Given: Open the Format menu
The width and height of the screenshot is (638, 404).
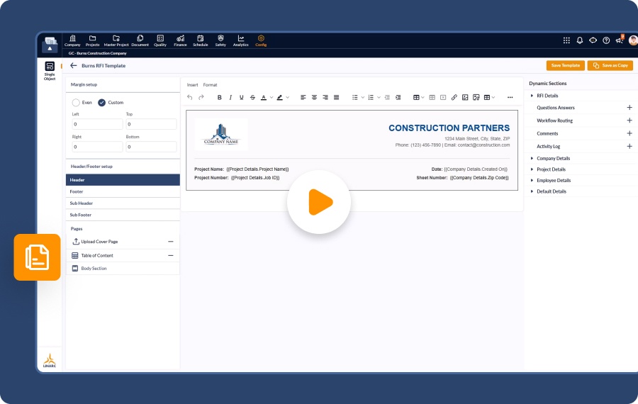Looking at the screenshot, I should click(210, 85).
